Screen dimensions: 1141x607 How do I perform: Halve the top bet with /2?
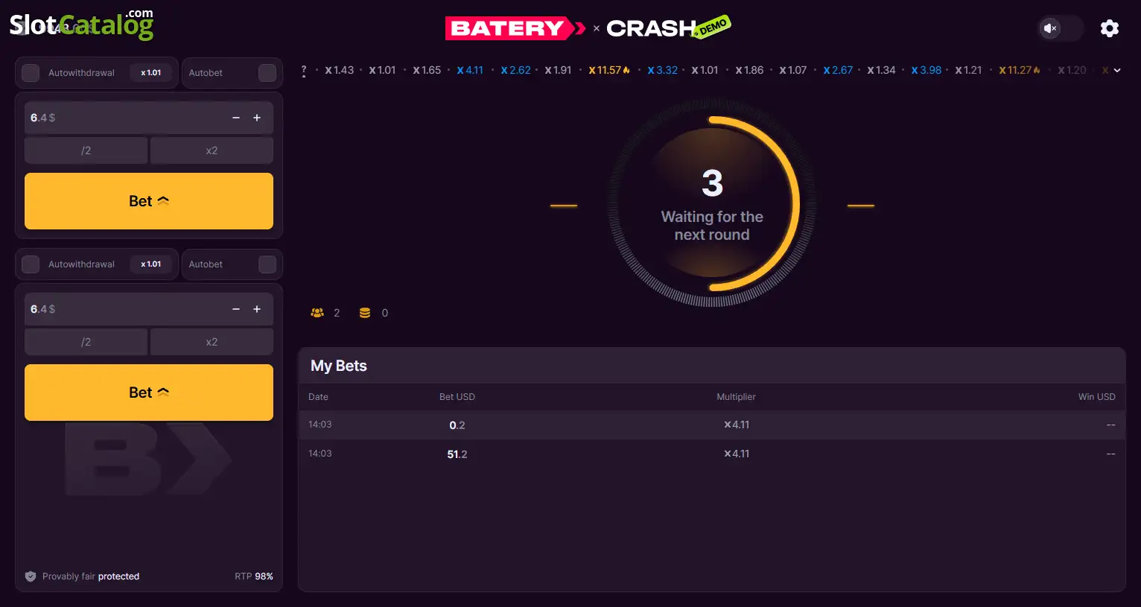click(86, 150)
